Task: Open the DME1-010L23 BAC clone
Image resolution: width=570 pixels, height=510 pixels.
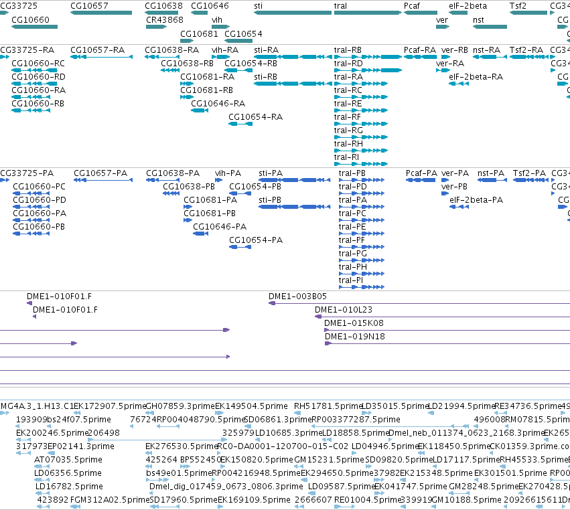Action: point(443,317)
